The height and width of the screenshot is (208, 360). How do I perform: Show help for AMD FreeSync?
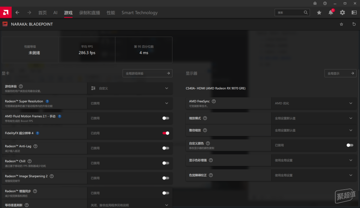(x=214, y=101)
